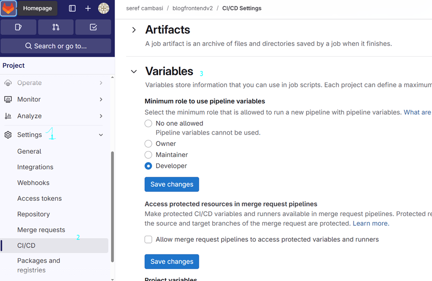Click the Learn more link
Viewport: 432px width, 281px height.
tap(370, 223)
